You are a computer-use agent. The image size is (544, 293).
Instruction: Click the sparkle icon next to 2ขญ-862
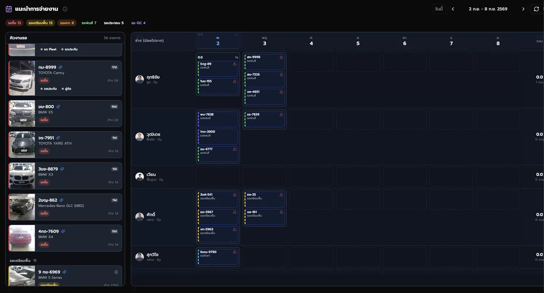point(61,200)
